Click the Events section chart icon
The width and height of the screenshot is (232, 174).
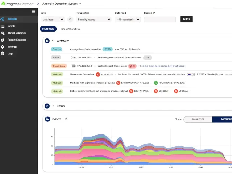[x=47, y=119]
